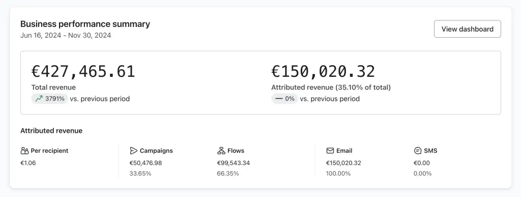Click the SMS chat bubble icon
Viewport: 521px width, 197px height.
coord(418,151)
